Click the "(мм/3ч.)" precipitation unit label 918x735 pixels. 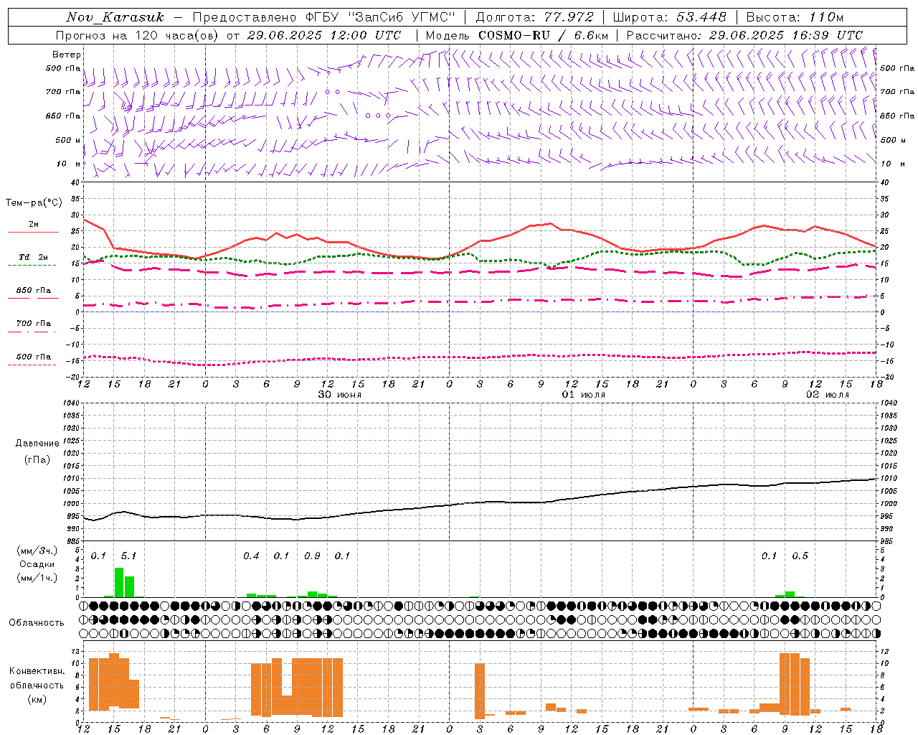tap(37, 551)
